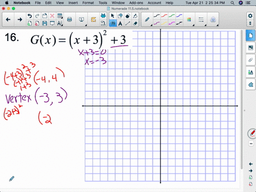Screen dimensions: 256x192
Task: Open the Format menu
Action: (88, 3)
